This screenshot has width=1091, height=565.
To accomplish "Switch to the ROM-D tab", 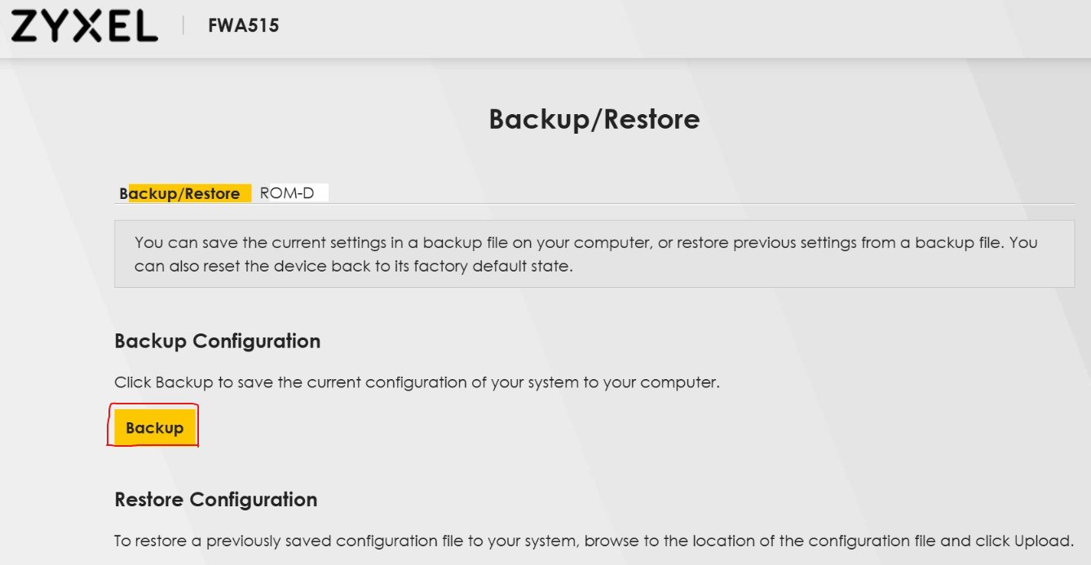I will click(x=287, y=193).
